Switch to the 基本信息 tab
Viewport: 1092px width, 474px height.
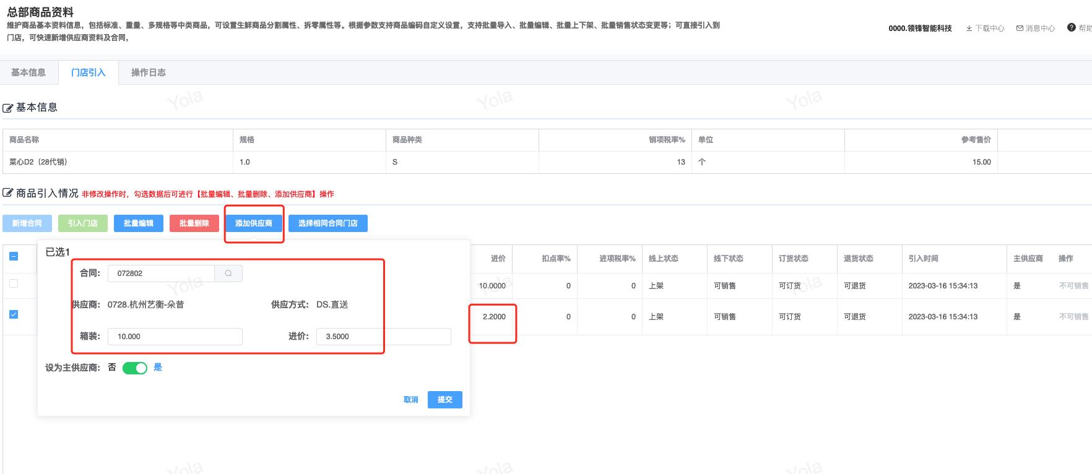pyautogui.click(x=28, y=72)
